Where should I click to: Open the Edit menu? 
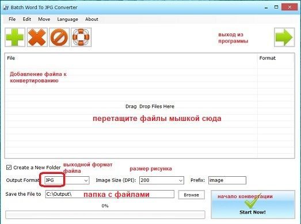(x=27, y=19)
